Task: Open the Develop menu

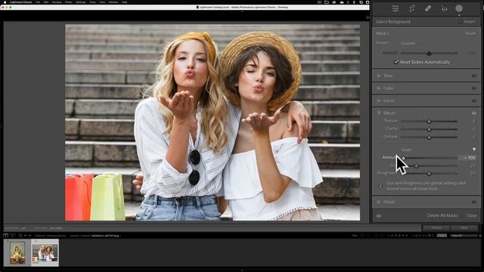Action: click(57, 2)
